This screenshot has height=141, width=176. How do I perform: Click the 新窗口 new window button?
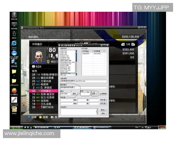point(103,110)
